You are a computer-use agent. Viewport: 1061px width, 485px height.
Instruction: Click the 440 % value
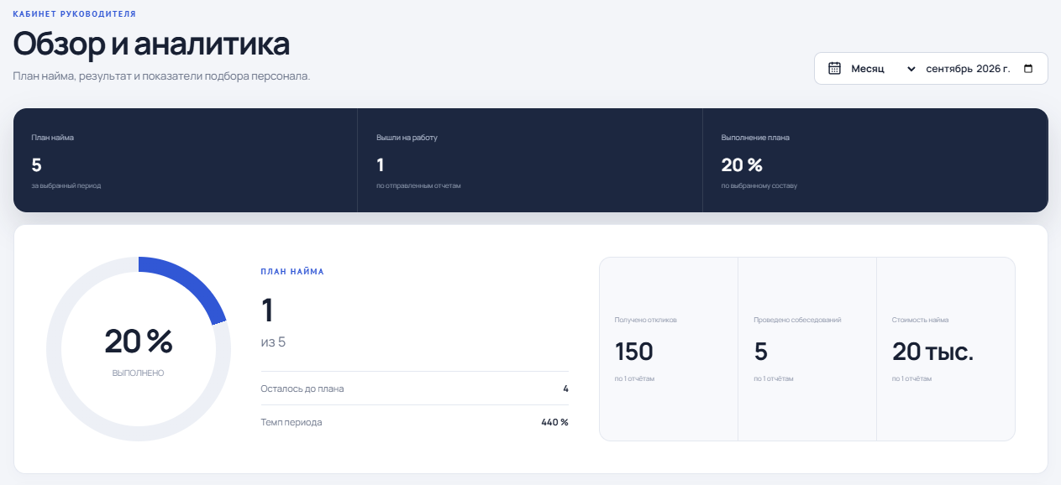[554, 422]
